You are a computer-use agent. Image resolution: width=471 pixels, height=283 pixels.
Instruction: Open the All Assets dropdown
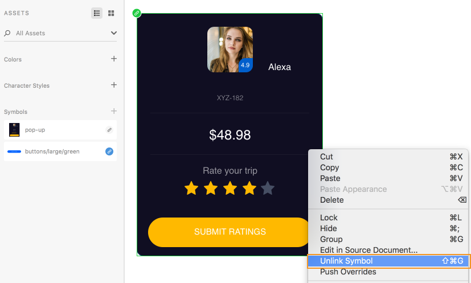tap(114, 33)
